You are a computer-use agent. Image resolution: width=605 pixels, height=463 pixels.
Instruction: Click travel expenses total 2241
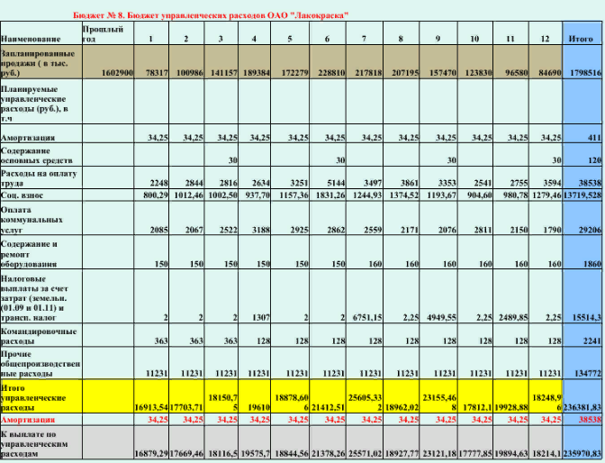pyautogui.click(x=591, y=341)
